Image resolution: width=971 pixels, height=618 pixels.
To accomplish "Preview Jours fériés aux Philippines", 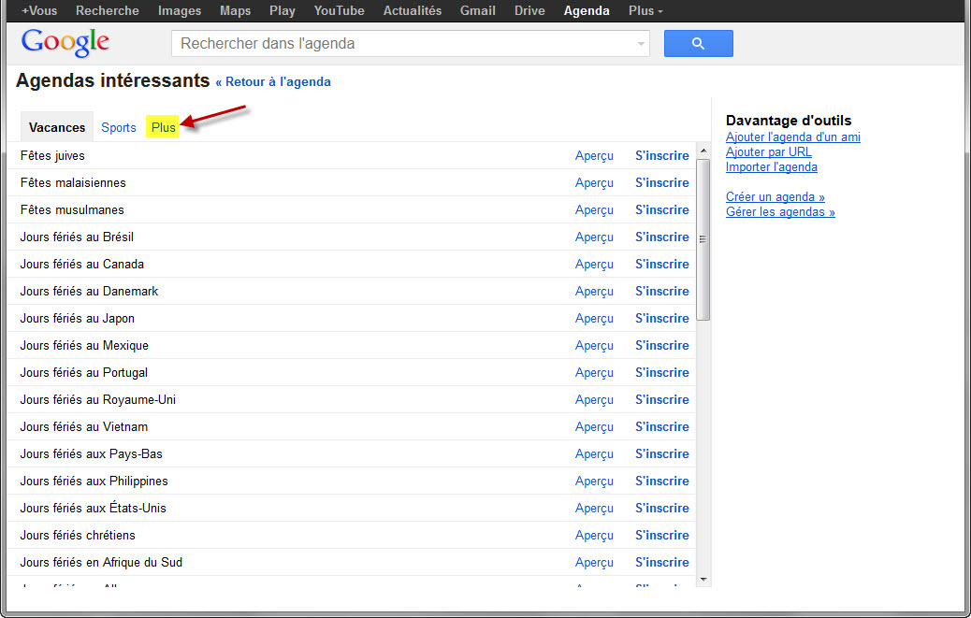I will 595,482.
